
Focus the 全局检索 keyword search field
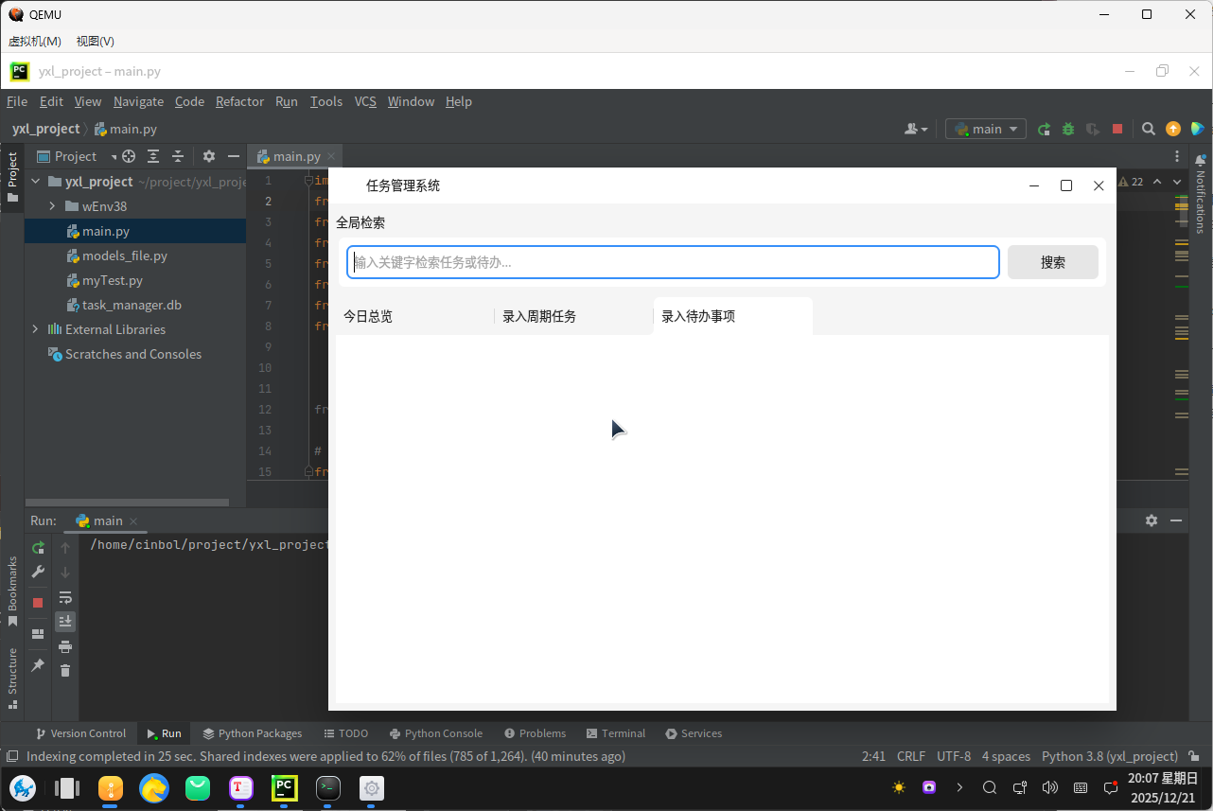pyautogui.click(x=673, y=262)
